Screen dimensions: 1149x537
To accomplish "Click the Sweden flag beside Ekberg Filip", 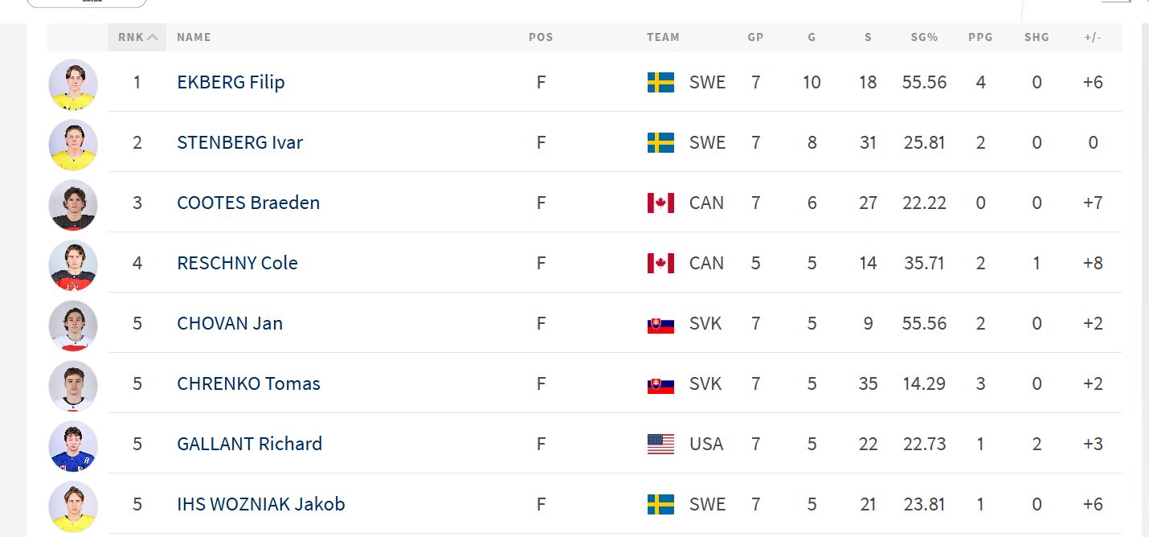I will [x=660, y=82].
